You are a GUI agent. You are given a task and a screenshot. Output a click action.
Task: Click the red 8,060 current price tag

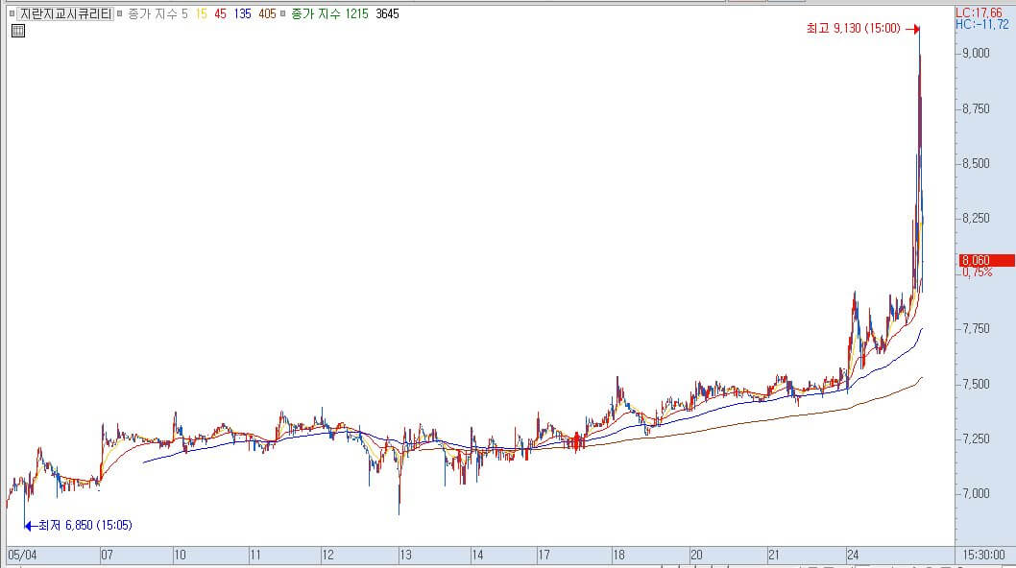(987, 260)
